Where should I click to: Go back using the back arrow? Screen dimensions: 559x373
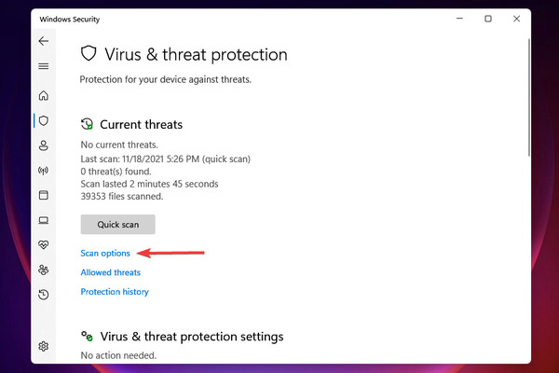point(44,41)
